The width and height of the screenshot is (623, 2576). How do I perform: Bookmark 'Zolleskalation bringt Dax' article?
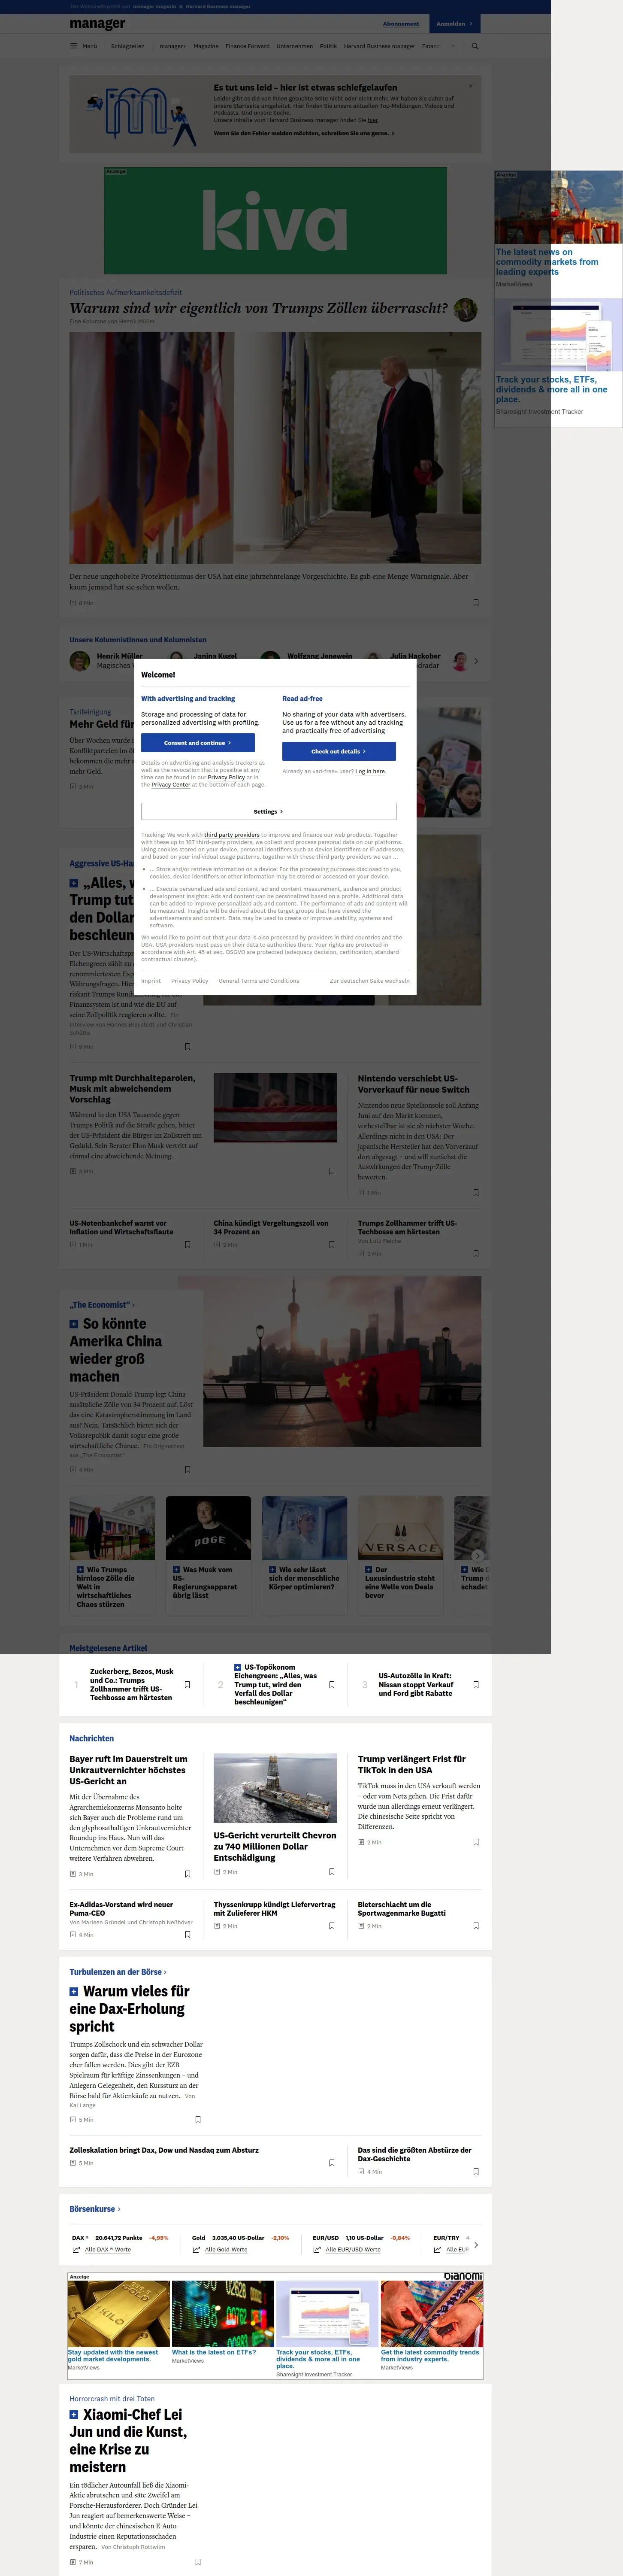[332, 2163]
